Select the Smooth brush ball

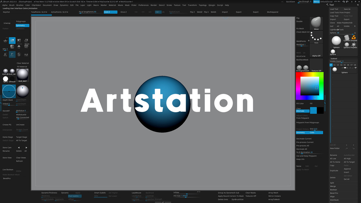(306, 68)
